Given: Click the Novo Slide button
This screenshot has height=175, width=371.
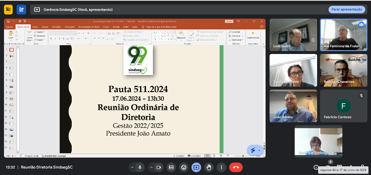Looking at the screenshot, I should (30, 36).
